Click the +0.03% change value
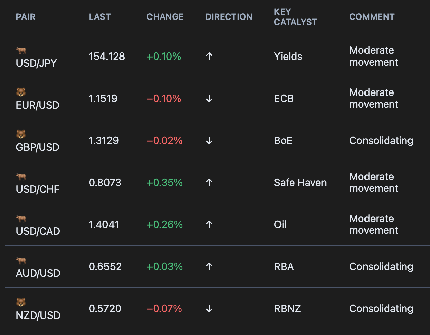430x335 pixels. [165, 266]
